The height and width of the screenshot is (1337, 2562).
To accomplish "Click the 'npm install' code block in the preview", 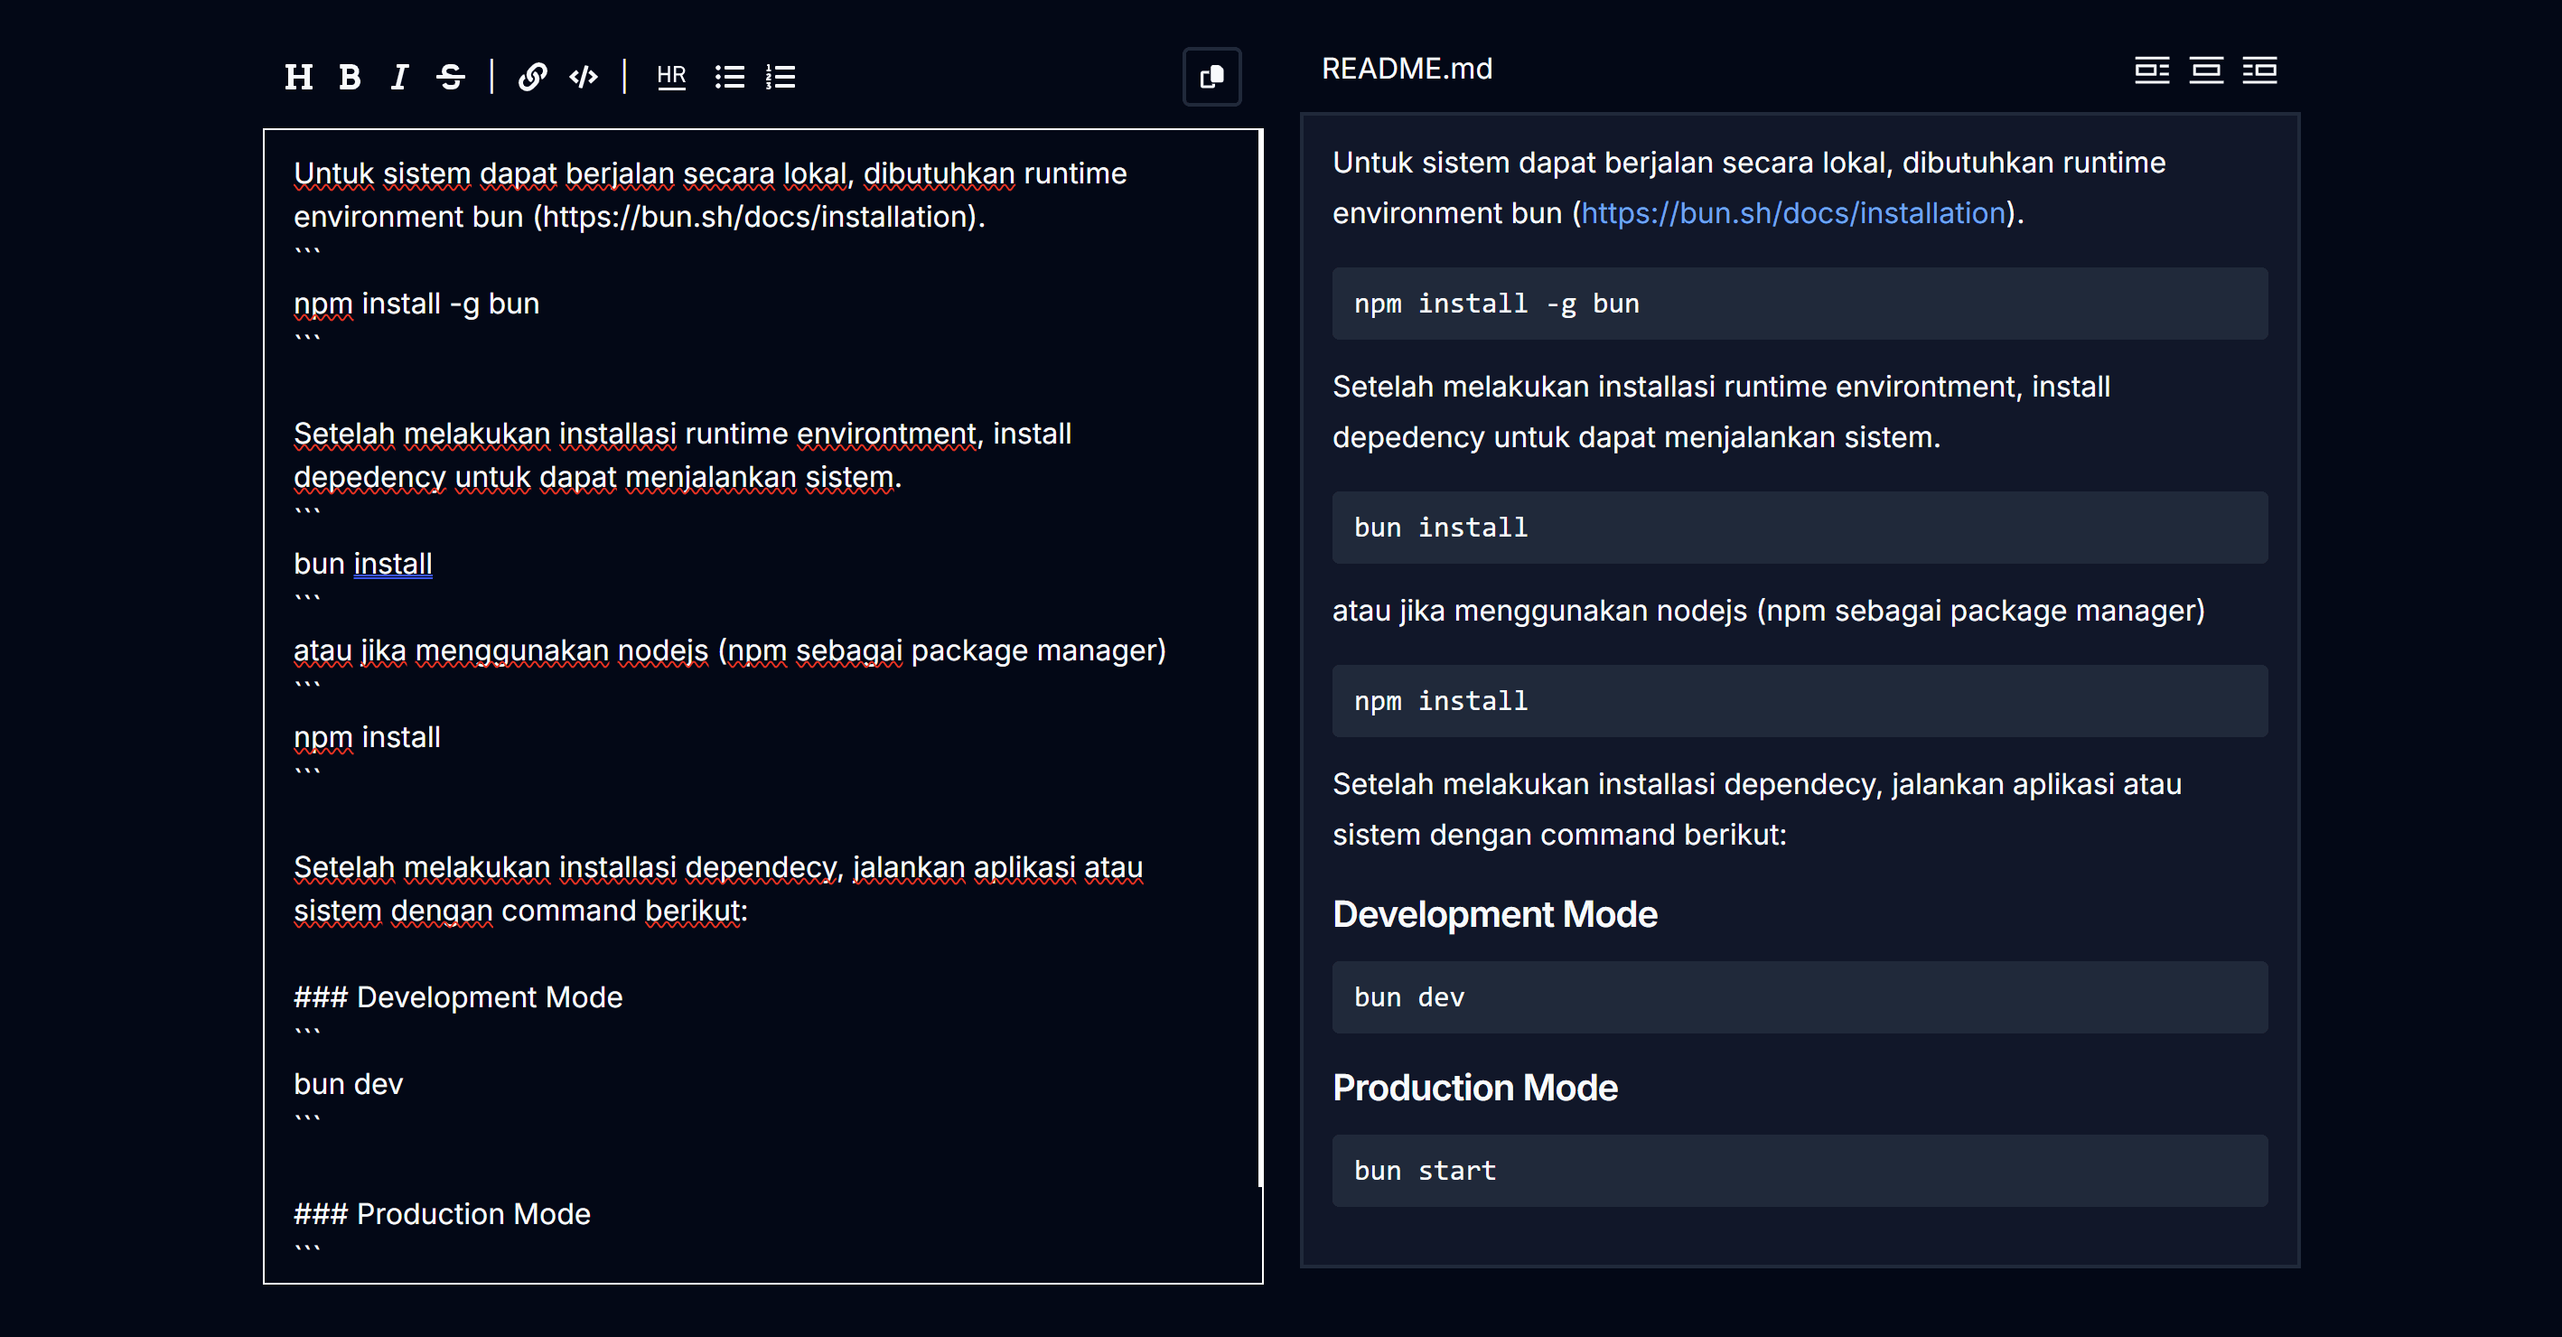I will [1800, 700].
